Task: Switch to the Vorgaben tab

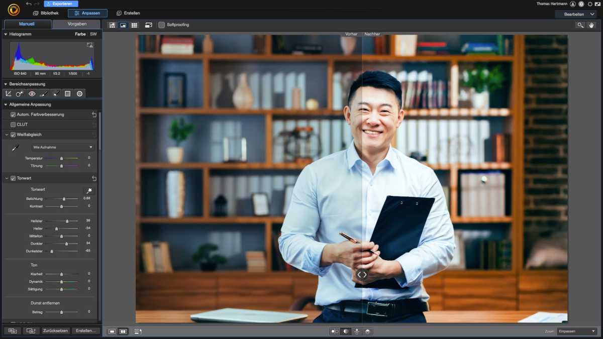Action: pyautogui.click(x=77, y=24)
